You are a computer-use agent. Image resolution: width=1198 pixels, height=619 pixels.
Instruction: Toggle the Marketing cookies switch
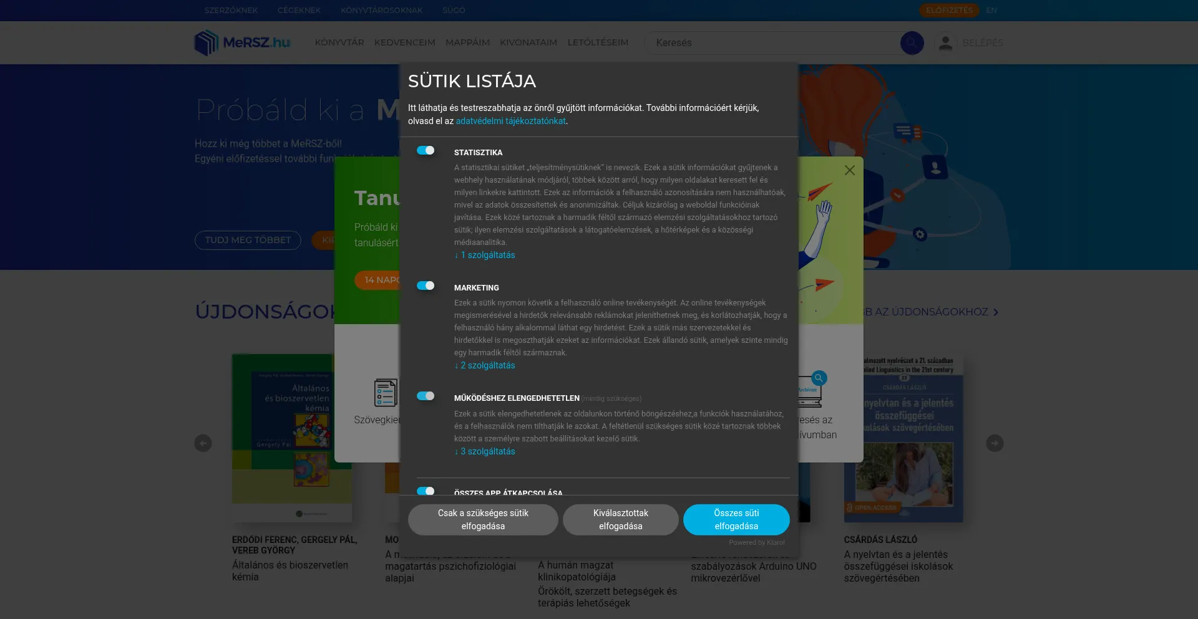(x=426, y=286)
